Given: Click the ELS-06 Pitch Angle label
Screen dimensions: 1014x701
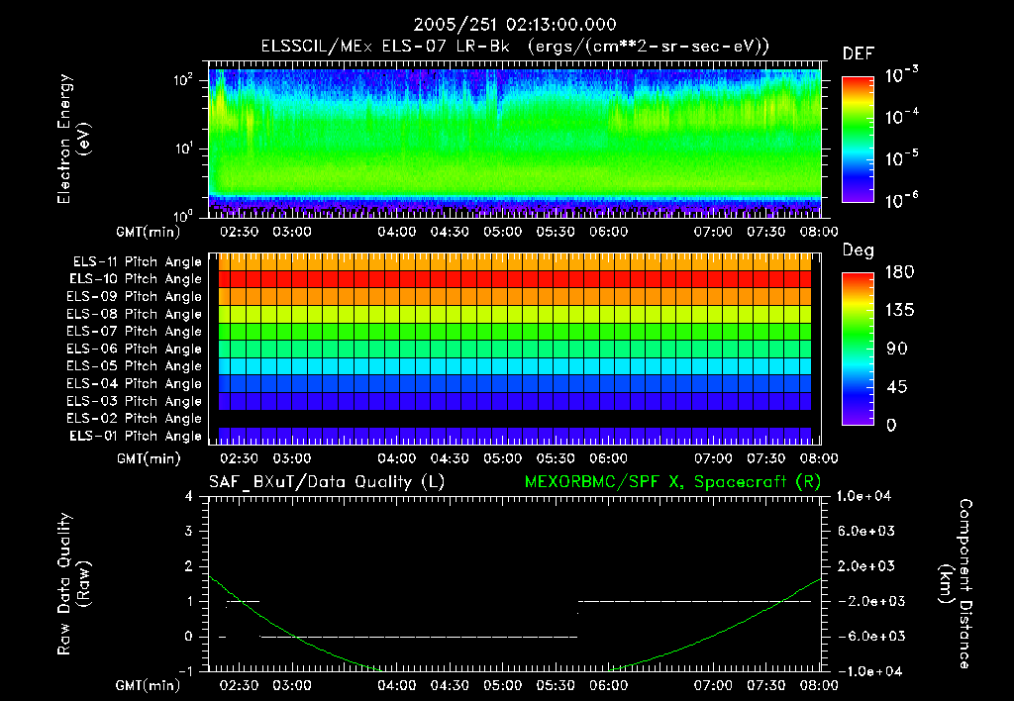Looking at the screenshot, I should 135,349.
